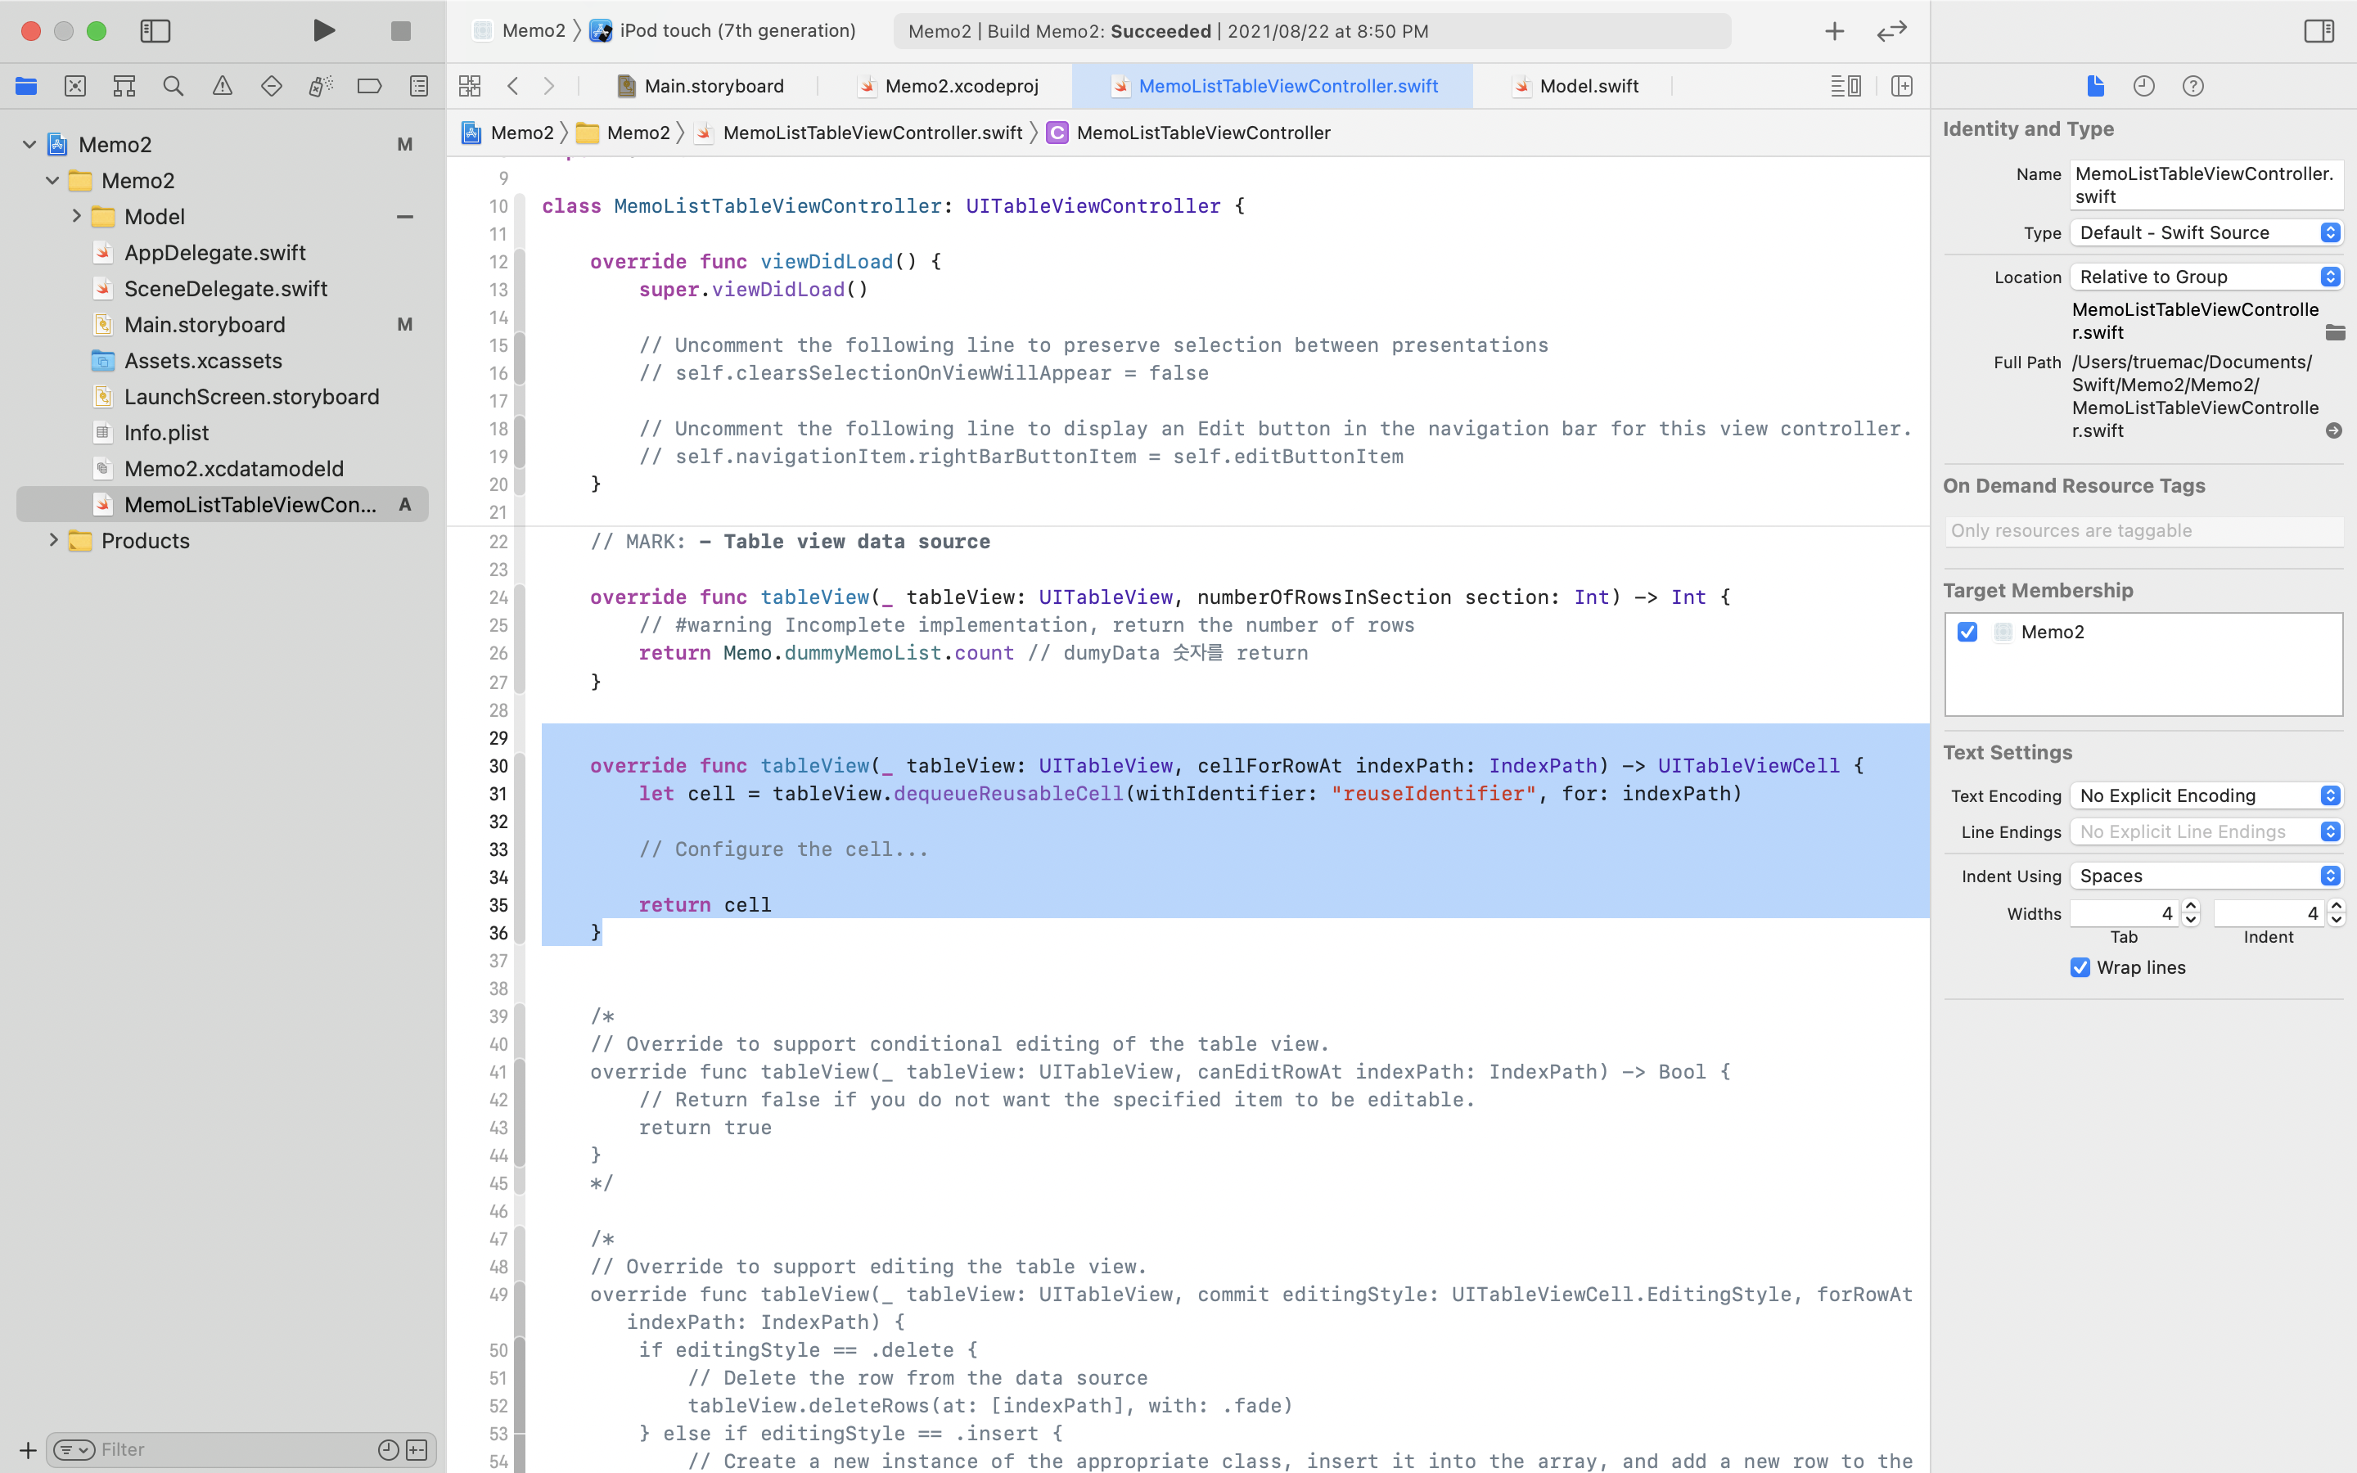2357x1473 pixels.
Task: Open the Type dropdown Default - Swift Source
Action: tap(2206, 233)
